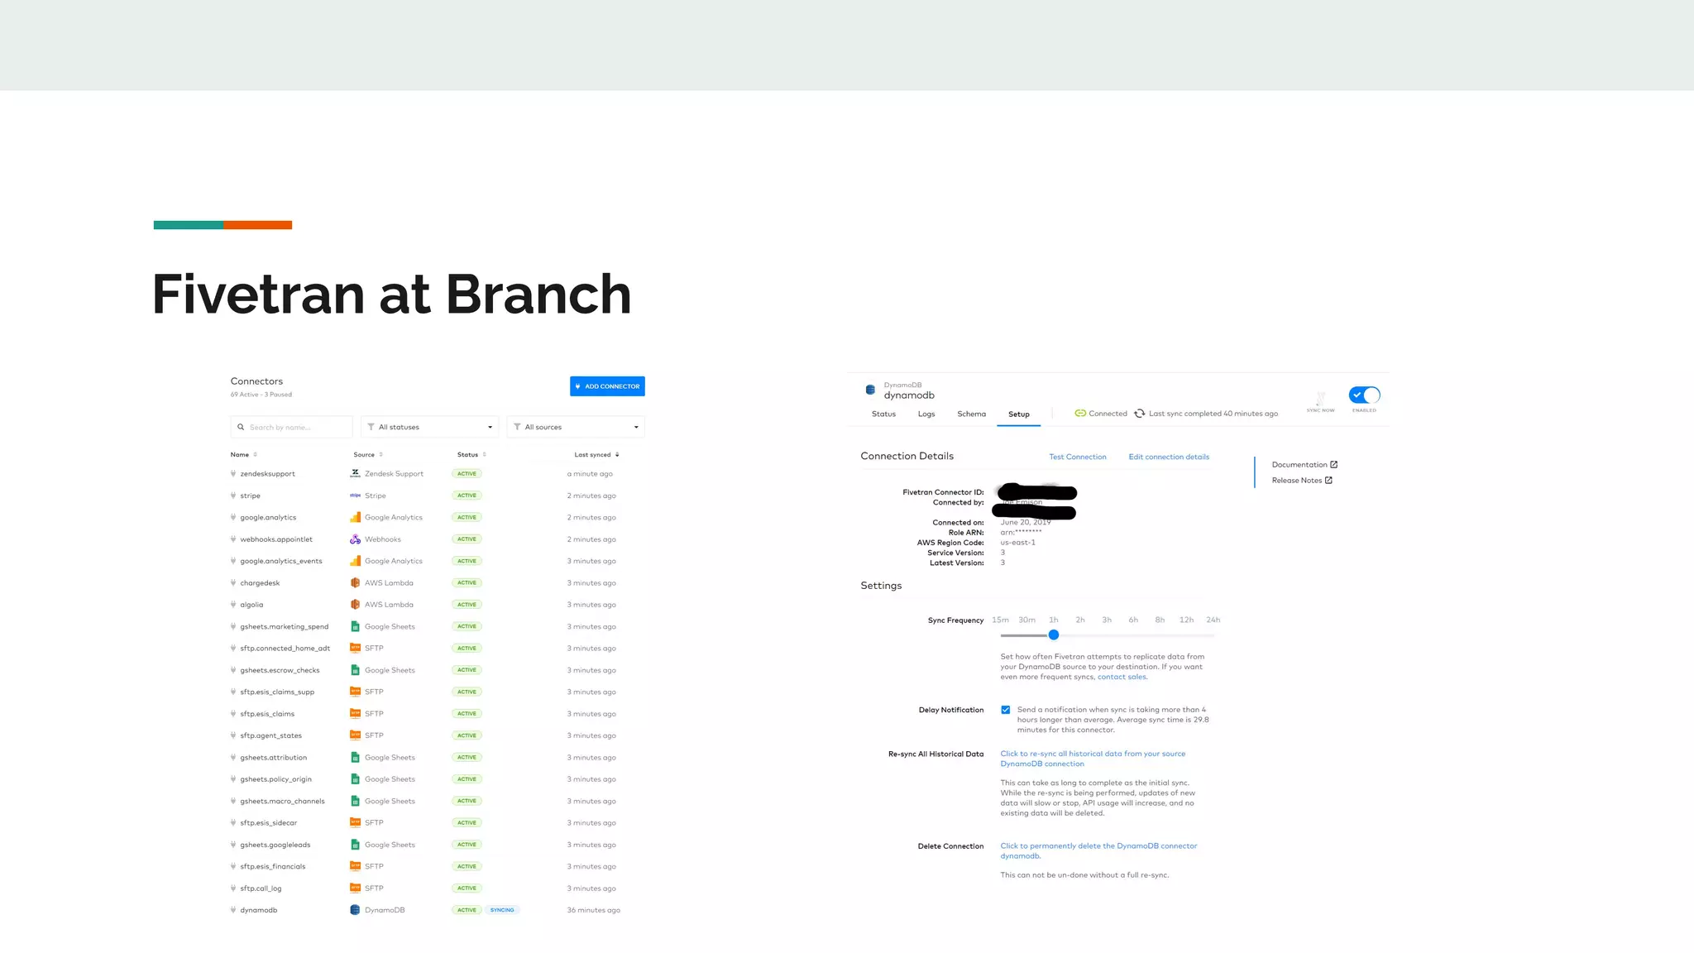This screenshot has height=953, width=1694.
Task: Click Google Analytics icon in google.analytics row
Action: [x=355, y=517]
